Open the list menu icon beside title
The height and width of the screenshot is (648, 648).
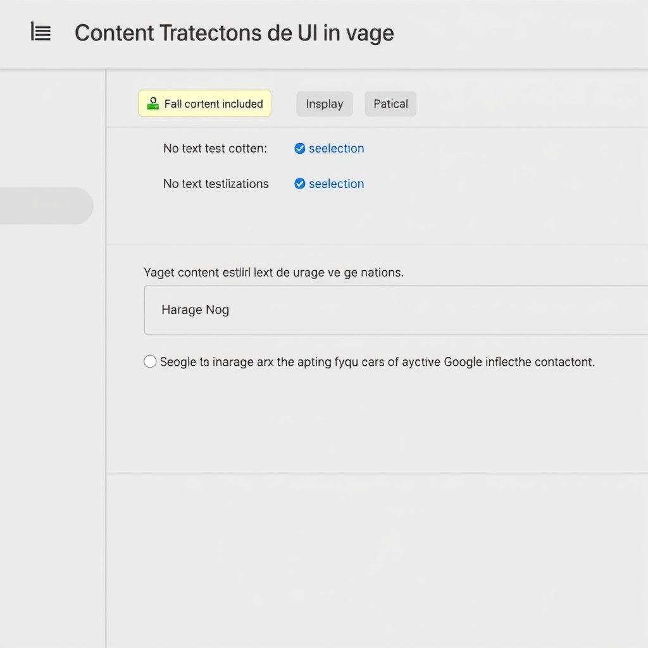(41, 32)
